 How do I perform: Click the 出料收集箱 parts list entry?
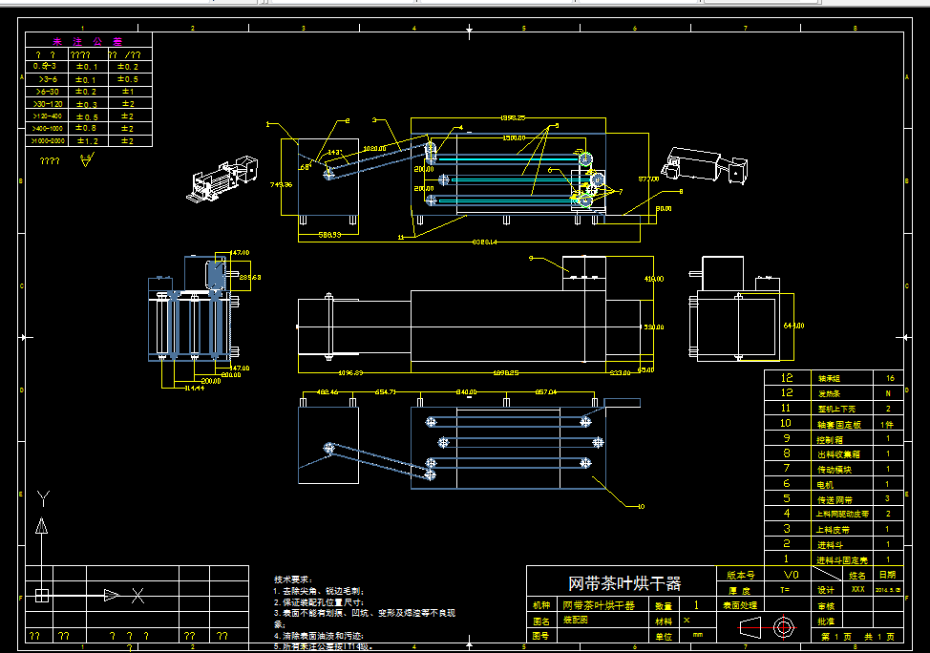(x=838, y=455)
